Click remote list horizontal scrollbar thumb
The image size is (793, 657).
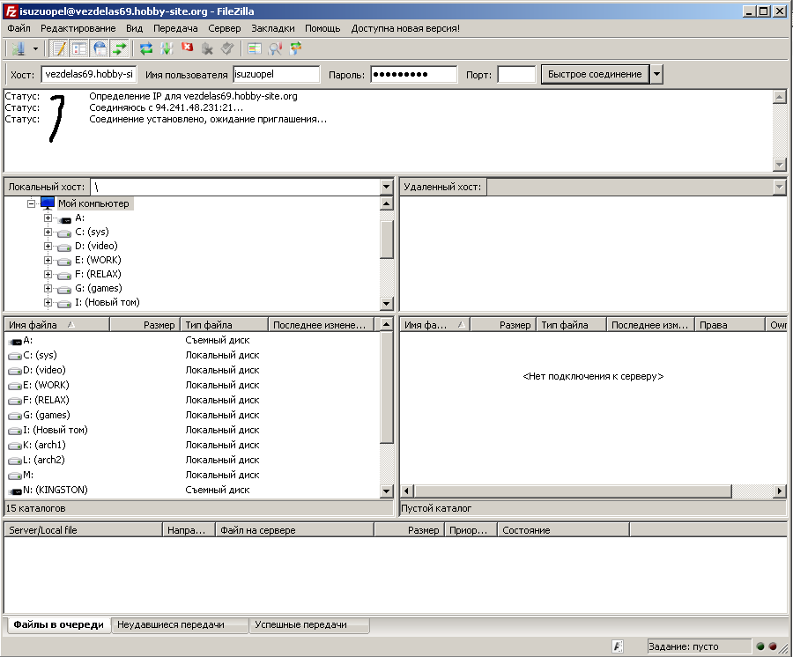click(x=573, y=491)
